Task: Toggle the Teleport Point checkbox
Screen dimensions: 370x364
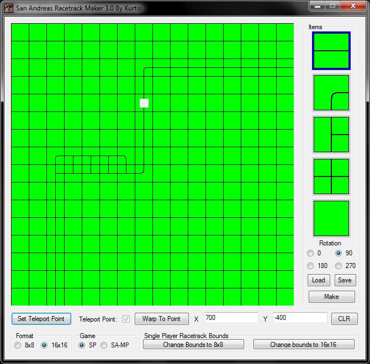Action: [x=126, y=319]
